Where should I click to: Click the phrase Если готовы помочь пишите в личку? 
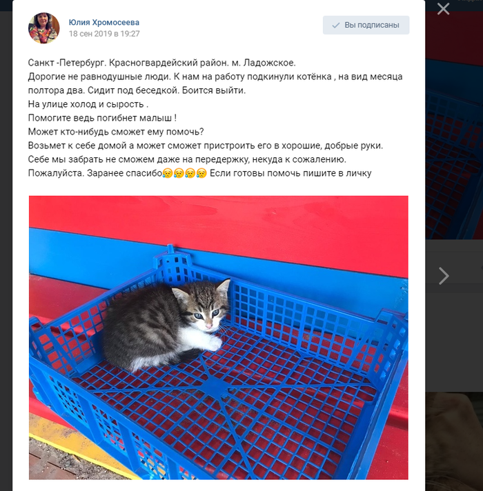pos(290,173)
